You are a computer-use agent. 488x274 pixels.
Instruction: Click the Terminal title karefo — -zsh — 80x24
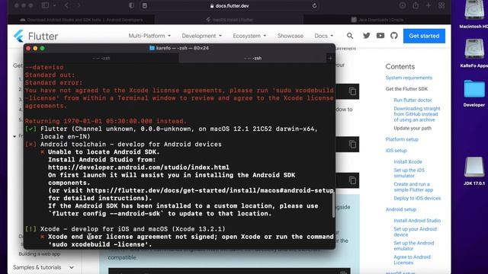[182, 48]
